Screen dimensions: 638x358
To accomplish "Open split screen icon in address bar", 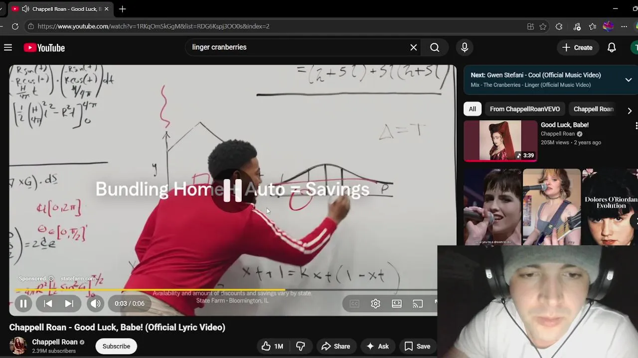I will click(530, 26).
